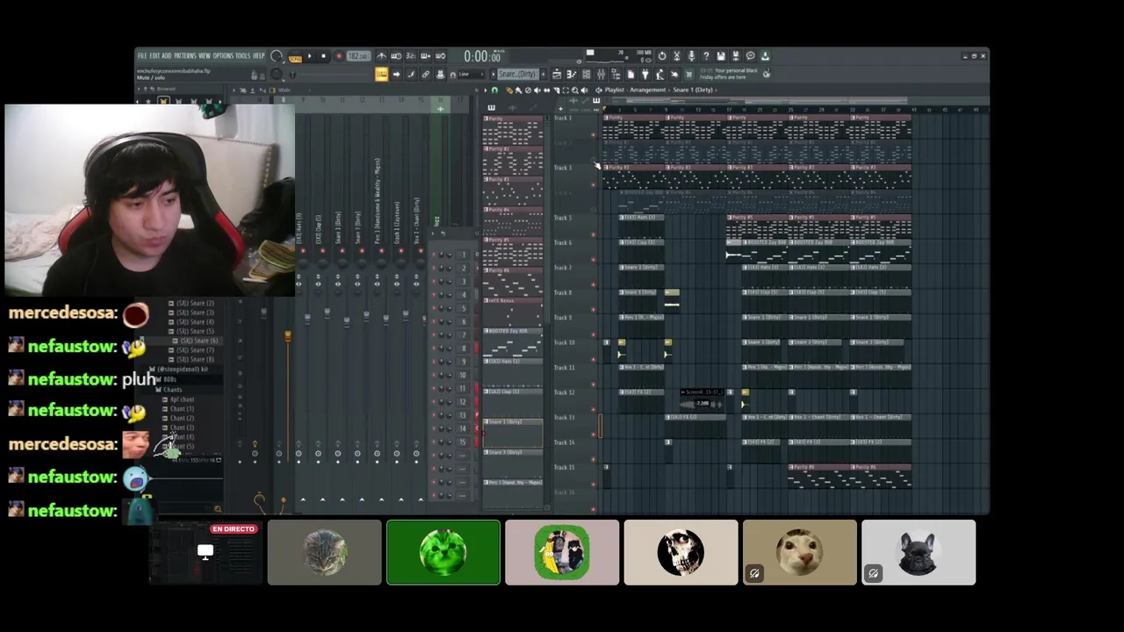Click the plugin plug icon in the toolbar
This screenshot has width=1124, height=632.
645,74
